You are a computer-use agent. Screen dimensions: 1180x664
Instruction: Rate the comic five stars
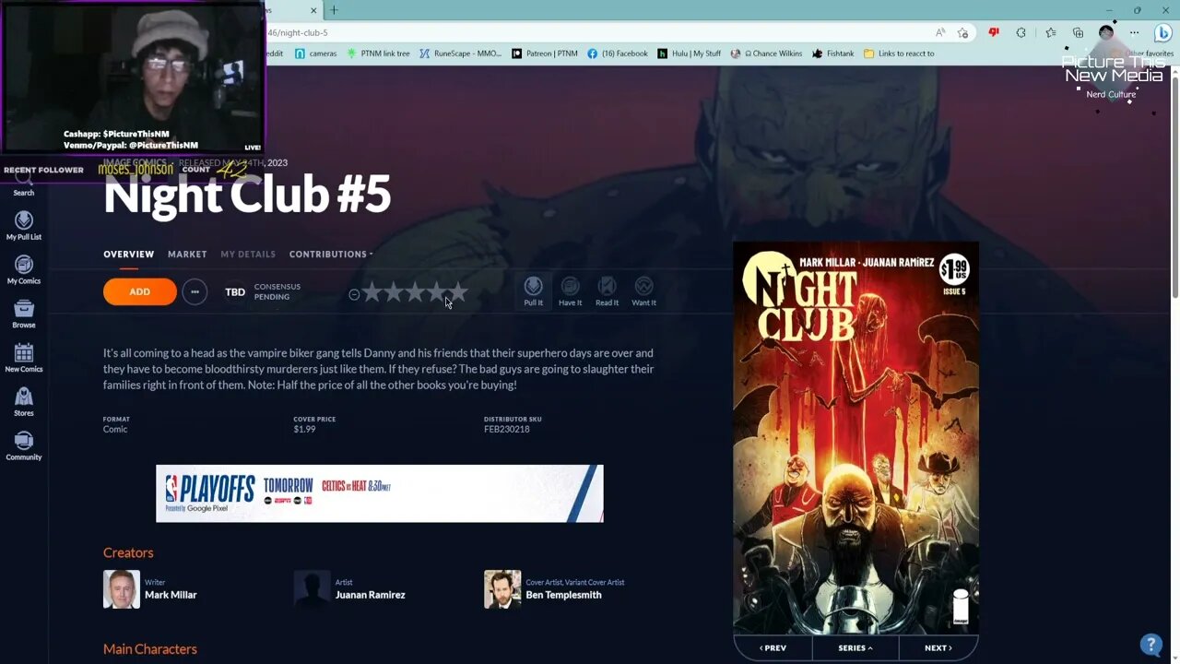click(x=458, y=293)
